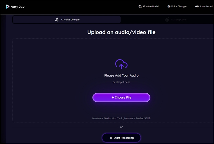Image resolution: width=214 pixels, height=144 pixels.
Task: Open the Voice Changer menu item
Action: (179, 6)
